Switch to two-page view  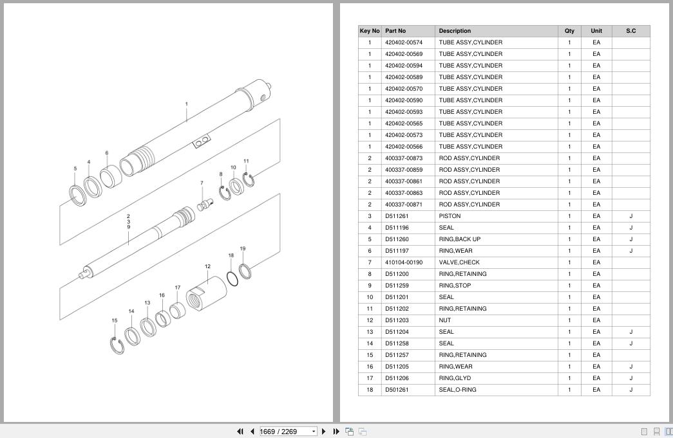[668, 432]
